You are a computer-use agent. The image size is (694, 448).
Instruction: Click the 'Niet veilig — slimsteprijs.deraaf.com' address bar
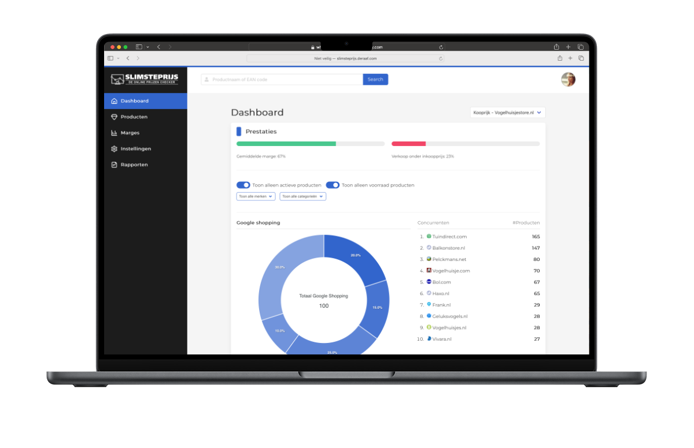tap(345, 58)
